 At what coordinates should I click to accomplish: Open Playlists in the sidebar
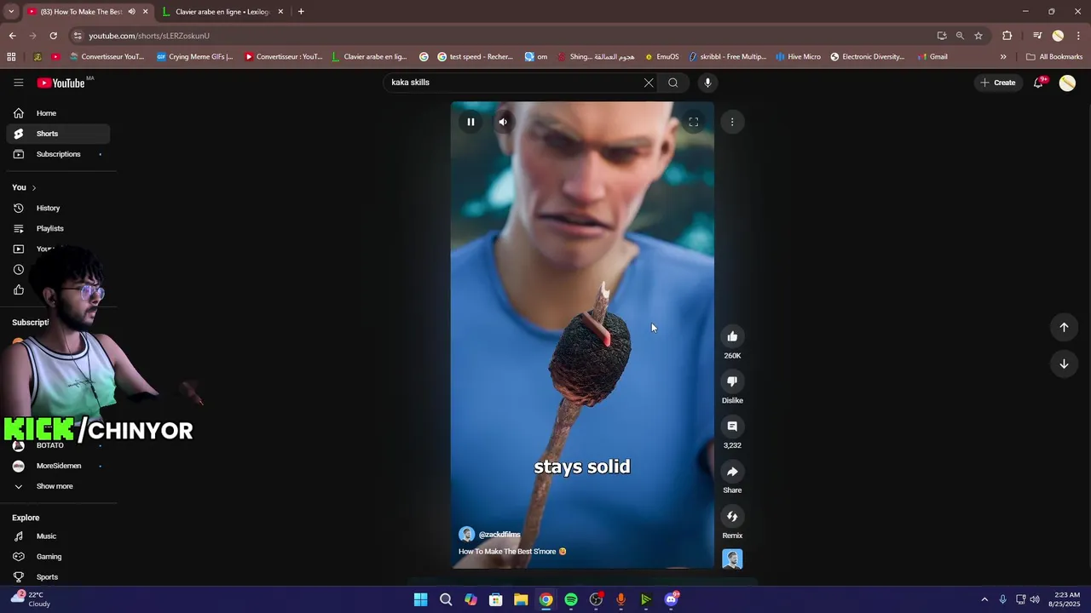coord(58,228)
